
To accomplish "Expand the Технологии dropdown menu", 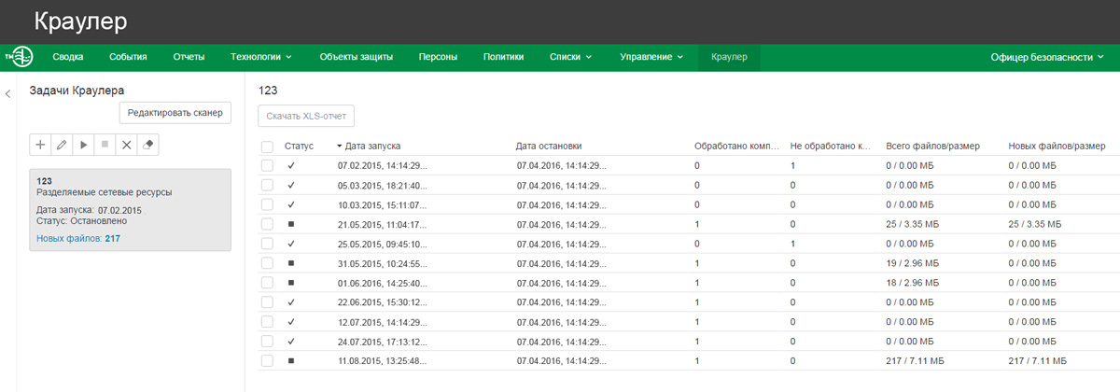I will tap(261, 57).
